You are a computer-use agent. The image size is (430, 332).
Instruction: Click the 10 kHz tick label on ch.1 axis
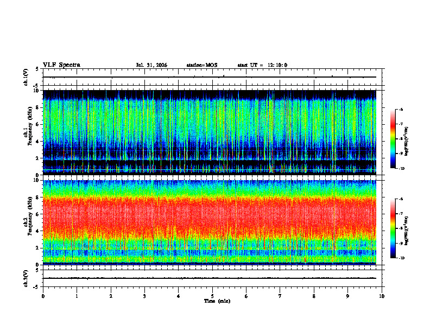(37, 91)
